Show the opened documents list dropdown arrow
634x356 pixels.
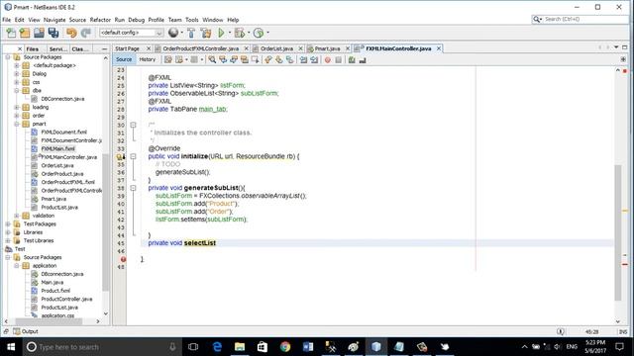(x=616, y=47)
